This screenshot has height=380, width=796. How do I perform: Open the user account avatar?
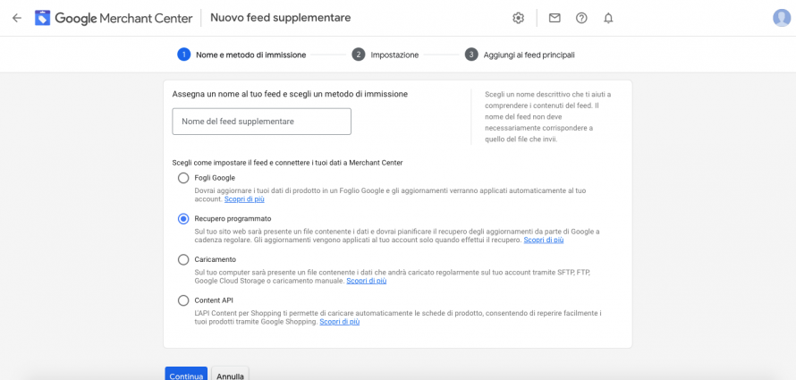click(781, 18)
